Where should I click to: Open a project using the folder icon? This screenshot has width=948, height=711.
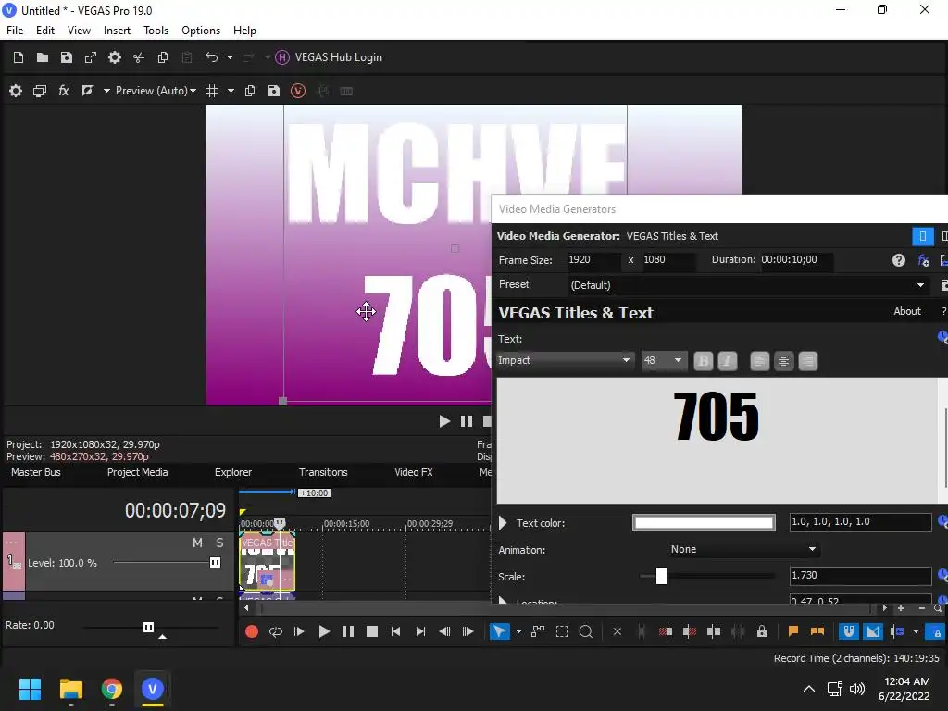pyautogui.click(x=43, y=57)
